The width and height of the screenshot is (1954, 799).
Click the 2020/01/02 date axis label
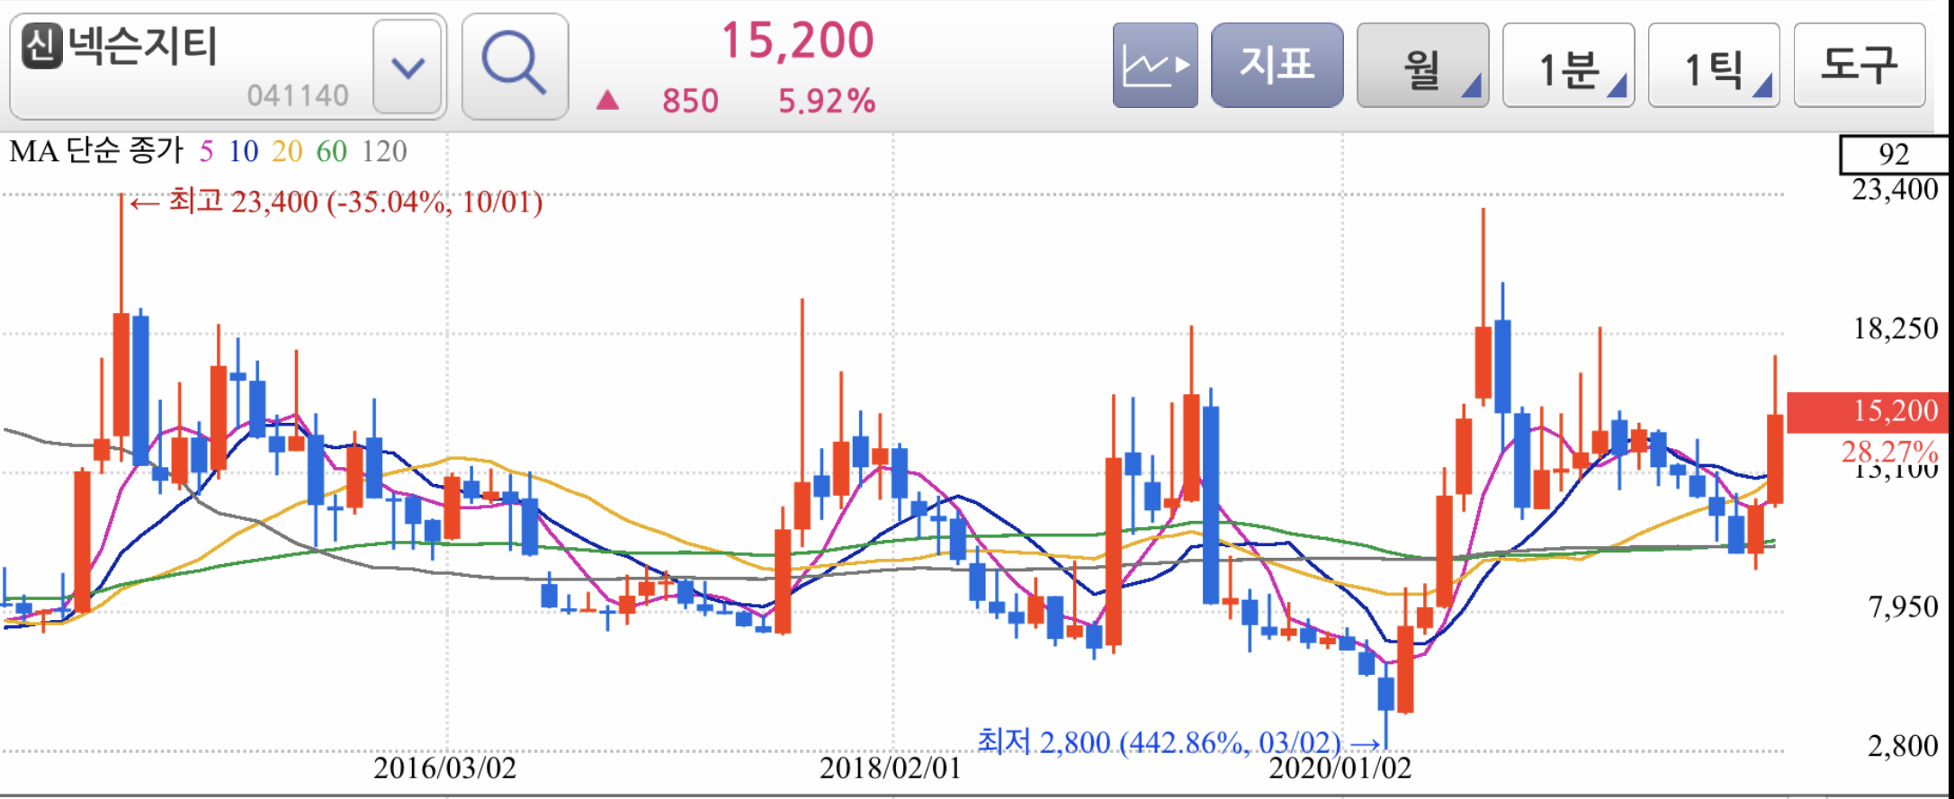(x=1340, y=768)
